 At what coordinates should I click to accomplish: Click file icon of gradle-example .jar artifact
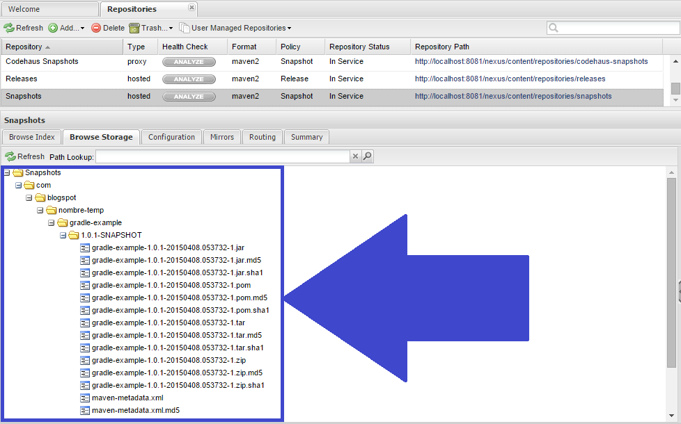tap(85, 248)
